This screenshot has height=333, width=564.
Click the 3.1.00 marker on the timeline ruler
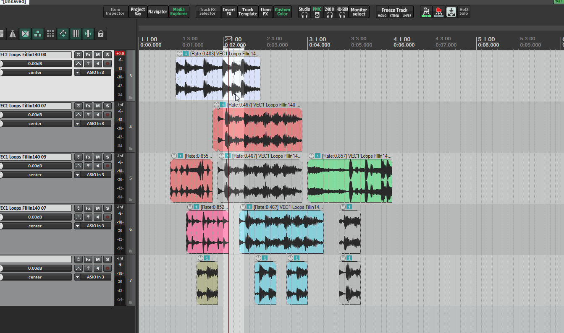pos(317,39)
